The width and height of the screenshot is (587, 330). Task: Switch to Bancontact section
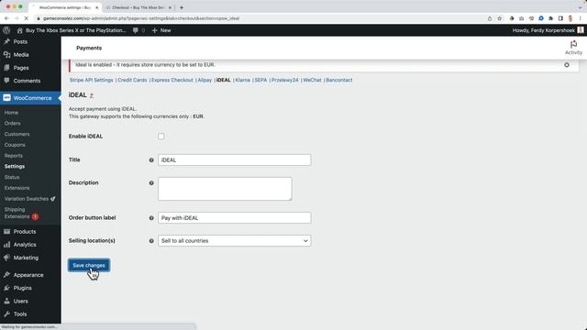[x=339, y=80]
